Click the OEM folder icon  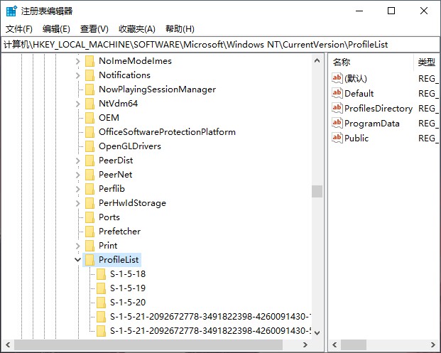tap(89, 118)
